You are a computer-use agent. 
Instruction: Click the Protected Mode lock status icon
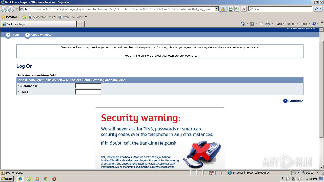point(295,173)
